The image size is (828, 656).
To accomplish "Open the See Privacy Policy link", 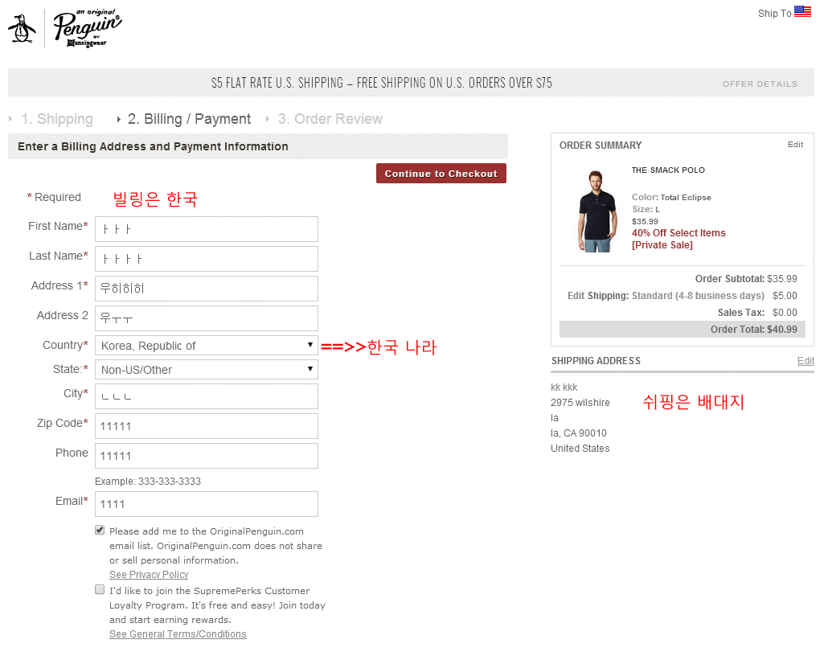I will pos(149,574).
